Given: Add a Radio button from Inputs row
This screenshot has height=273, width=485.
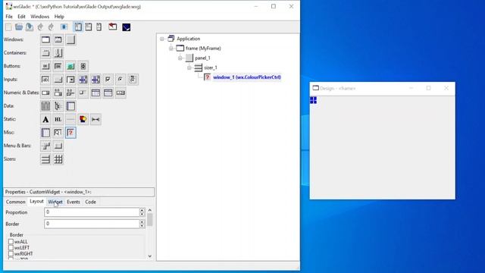Looking at the screenshot, I should point(120,80).
